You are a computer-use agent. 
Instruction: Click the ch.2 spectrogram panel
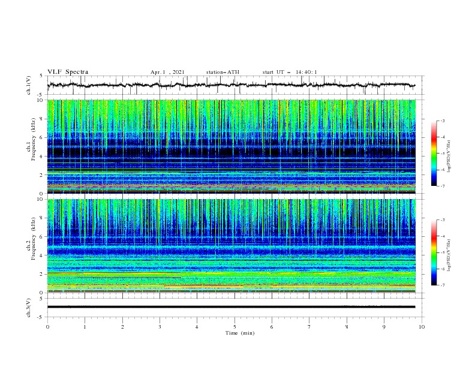coord(232,246)
